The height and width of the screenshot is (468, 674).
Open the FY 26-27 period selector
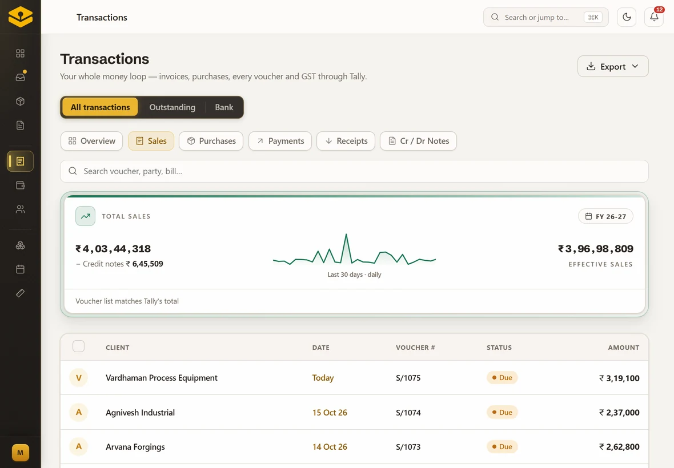pyautogui.click(x=605, y=216)
